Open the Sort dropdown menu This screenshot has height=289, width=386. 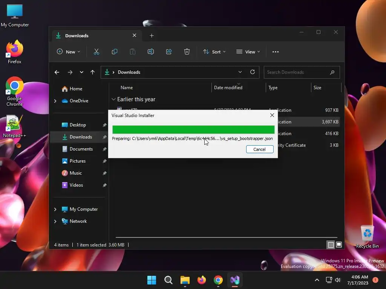pyautogui.click(x=214, y=52)
